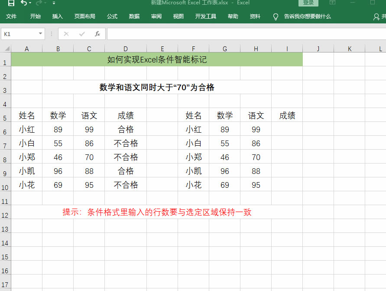Open the Name Box dropdown arrow

coord(40,34)
